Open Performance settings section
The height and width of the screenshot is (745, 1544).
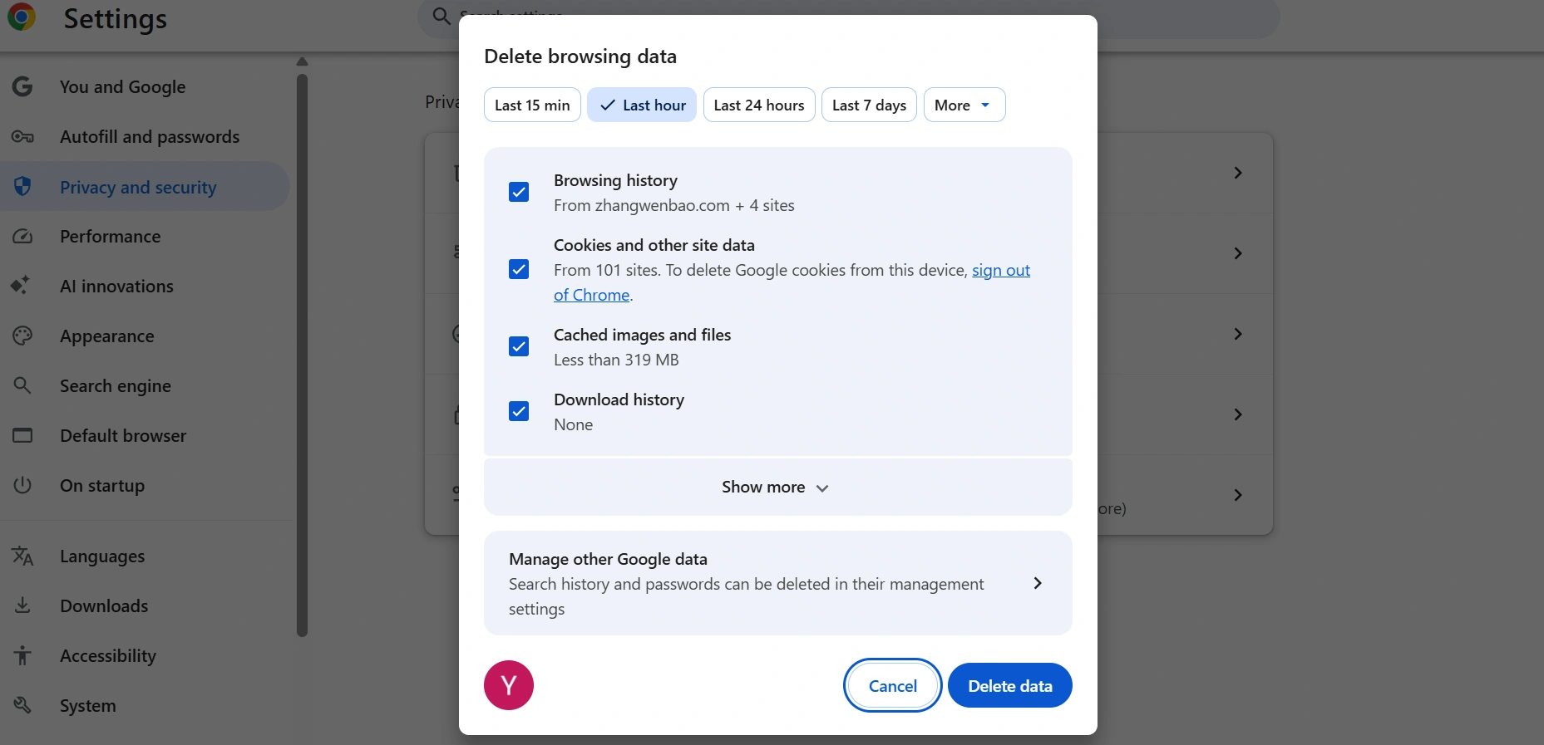[145, 236]
